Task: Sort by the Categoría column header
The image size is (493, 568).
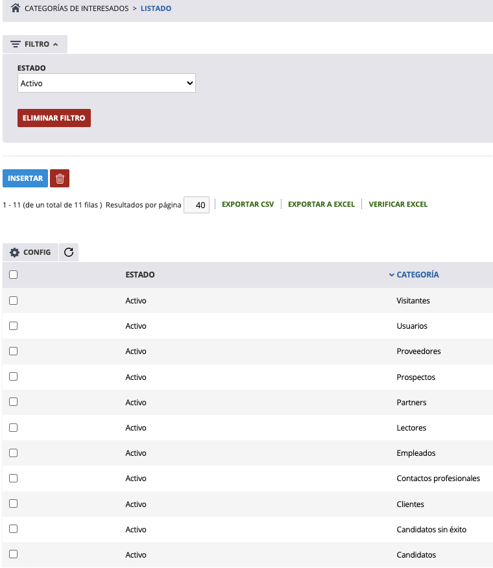Action: 417,275
